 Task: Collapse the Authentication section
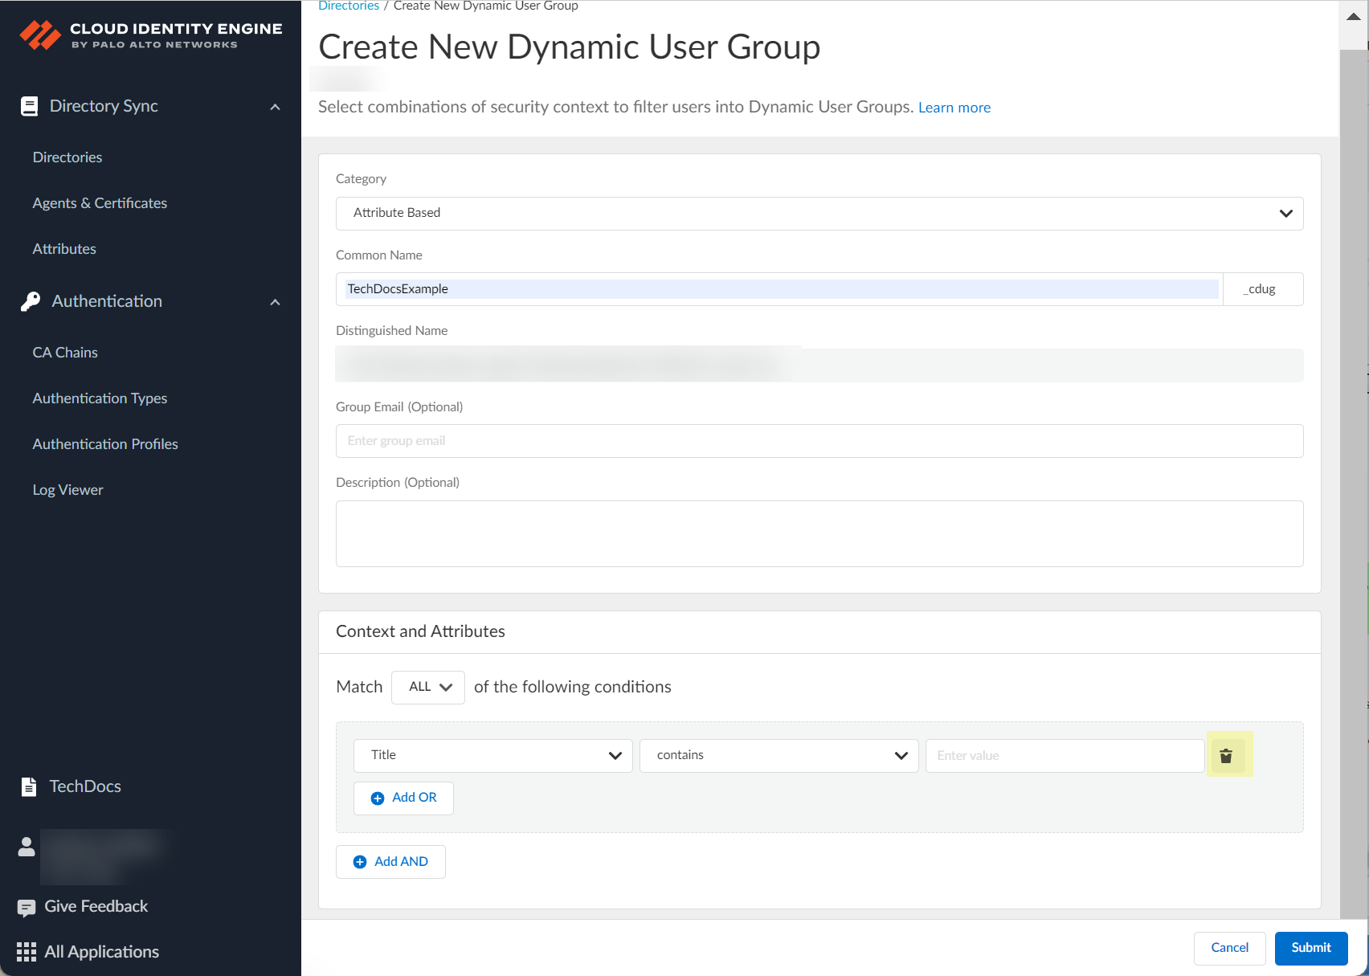(275, 302)
